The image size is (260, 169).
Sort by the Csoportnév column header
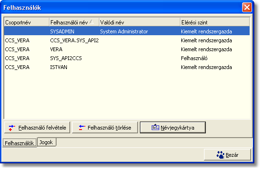click(x=26, y=23)
